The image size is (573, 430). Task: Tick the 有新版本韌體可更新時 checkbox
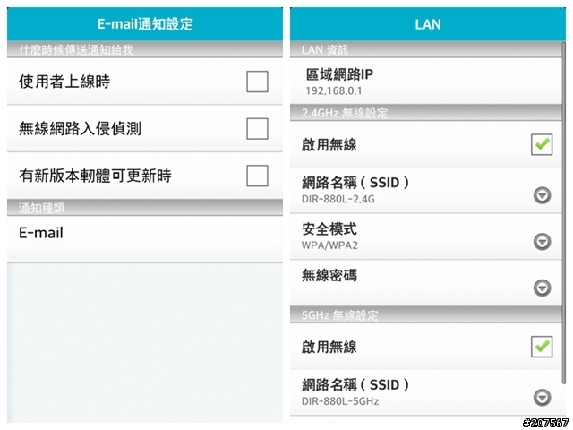tap(257, 176)
